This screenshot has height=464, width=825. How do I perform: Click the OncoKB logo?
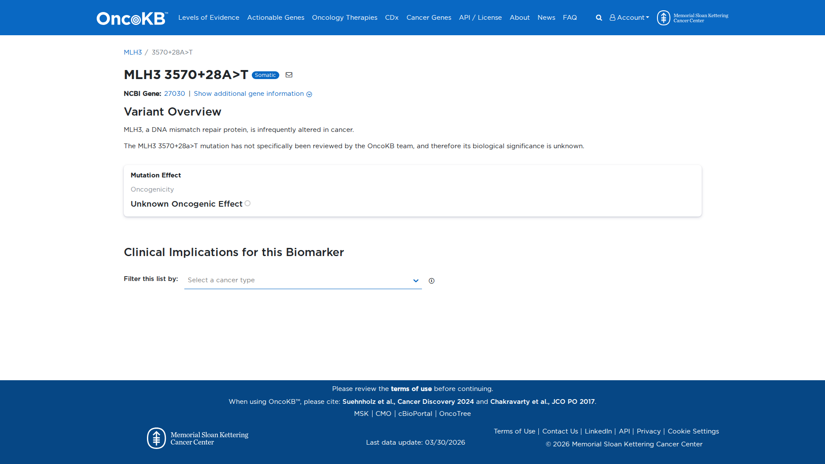(x=131, y=18)
